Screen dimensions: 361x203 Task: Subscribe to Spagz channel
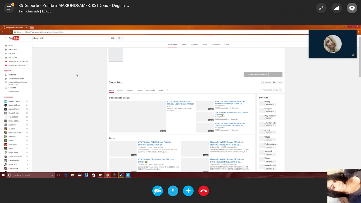270,112
